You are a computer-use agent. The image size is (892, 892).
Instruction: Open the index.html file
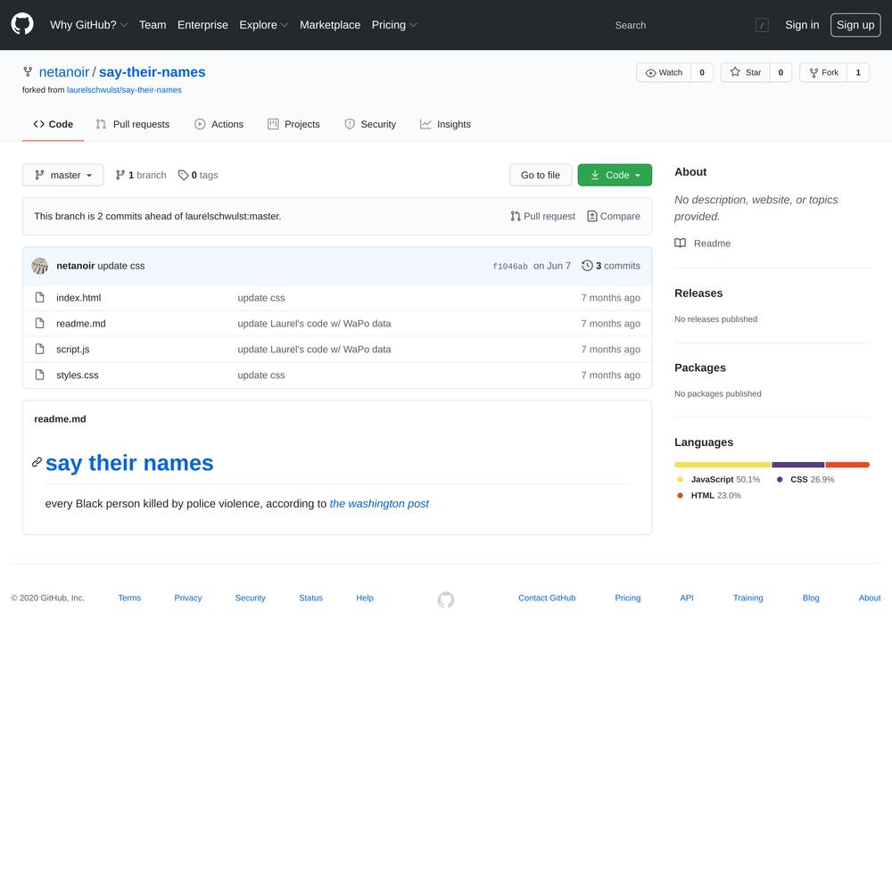pyautogui.click(x=78, y=298)
